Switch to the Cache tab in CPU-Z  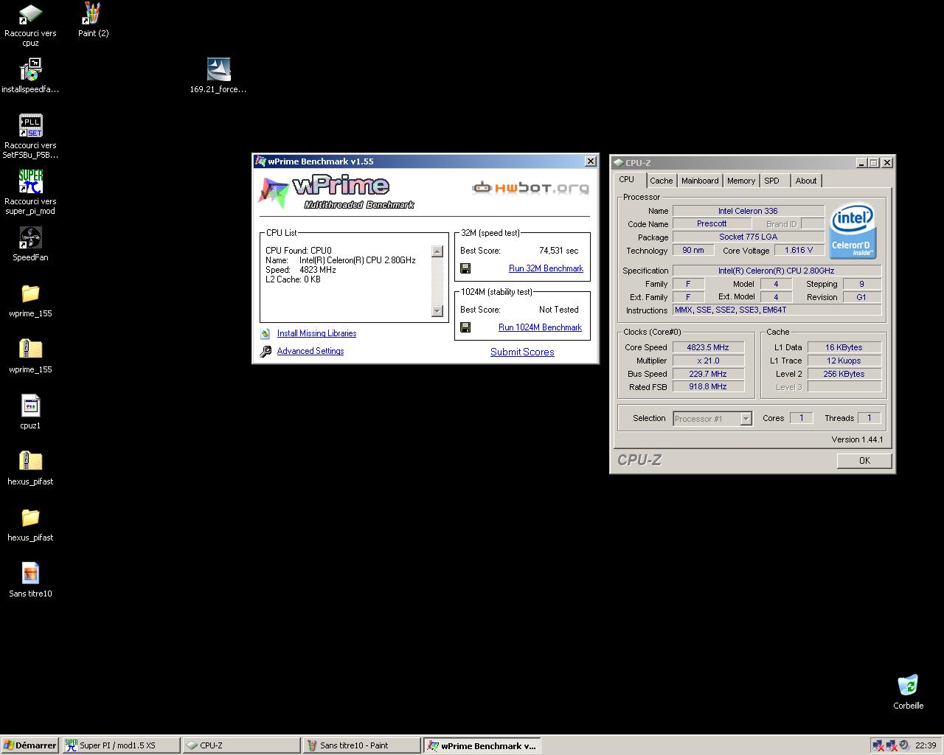[661, 181]
